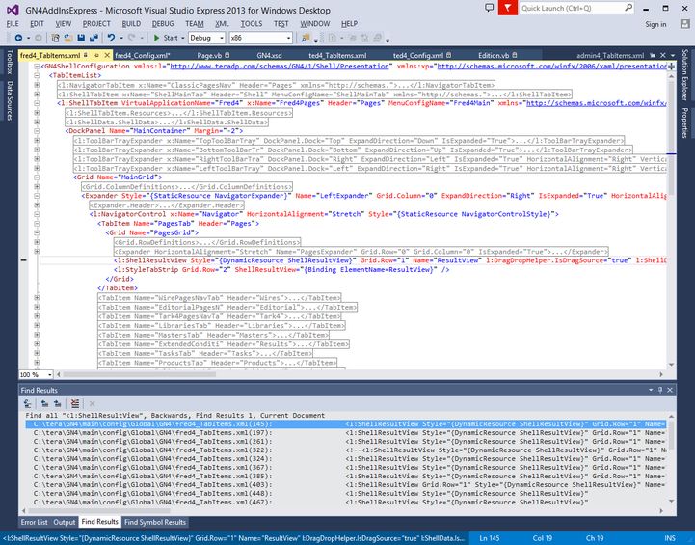
Task: Open the Start button dropdown arrow
Action: [182, 39]
